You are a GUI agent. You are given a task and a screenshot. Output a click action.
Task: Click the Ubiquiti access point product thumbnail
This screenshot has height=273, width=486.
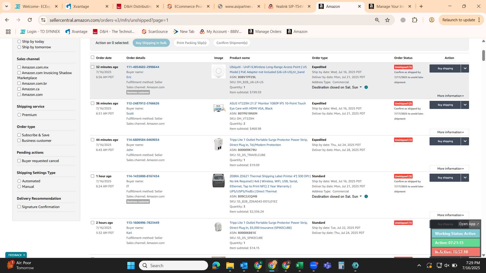218,71
